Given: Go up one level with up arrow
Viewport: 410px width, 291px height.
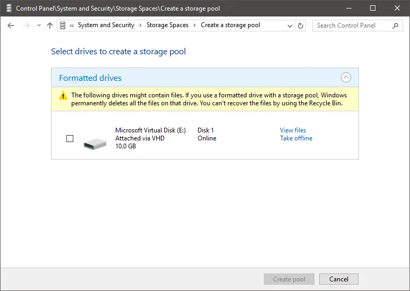Looking at the screenshot, I should tap(50, 26).
